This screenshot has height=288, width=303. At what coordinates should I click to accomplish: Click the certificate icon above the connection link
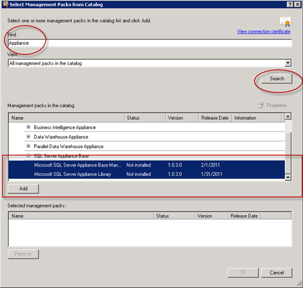pos(285,22)
